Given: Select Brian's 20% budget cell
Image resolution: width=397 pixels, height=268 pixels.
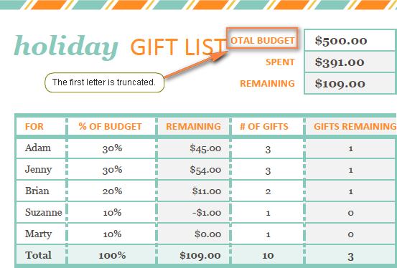Looking at the screenshot, I should (x=111, y=191).
